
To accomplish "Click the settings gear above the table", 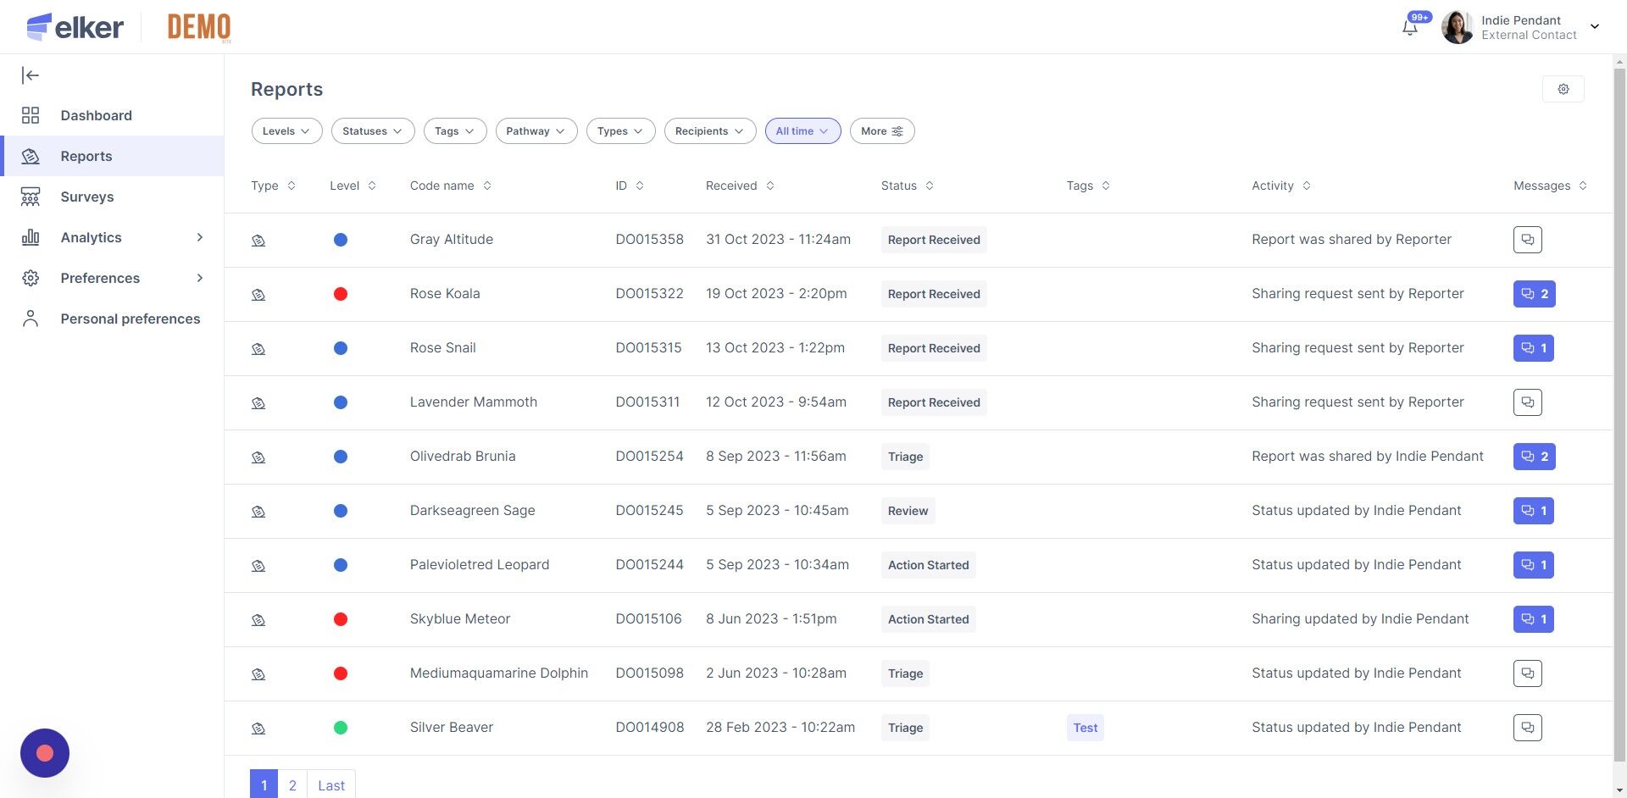I will click(1563, 89).
